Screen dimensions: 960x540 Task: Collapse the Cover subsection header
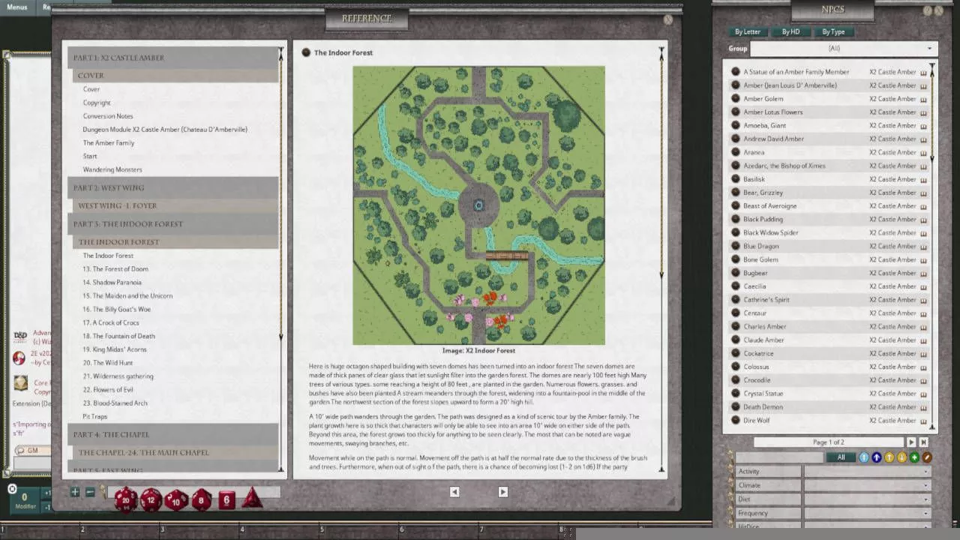coord(175,76)
